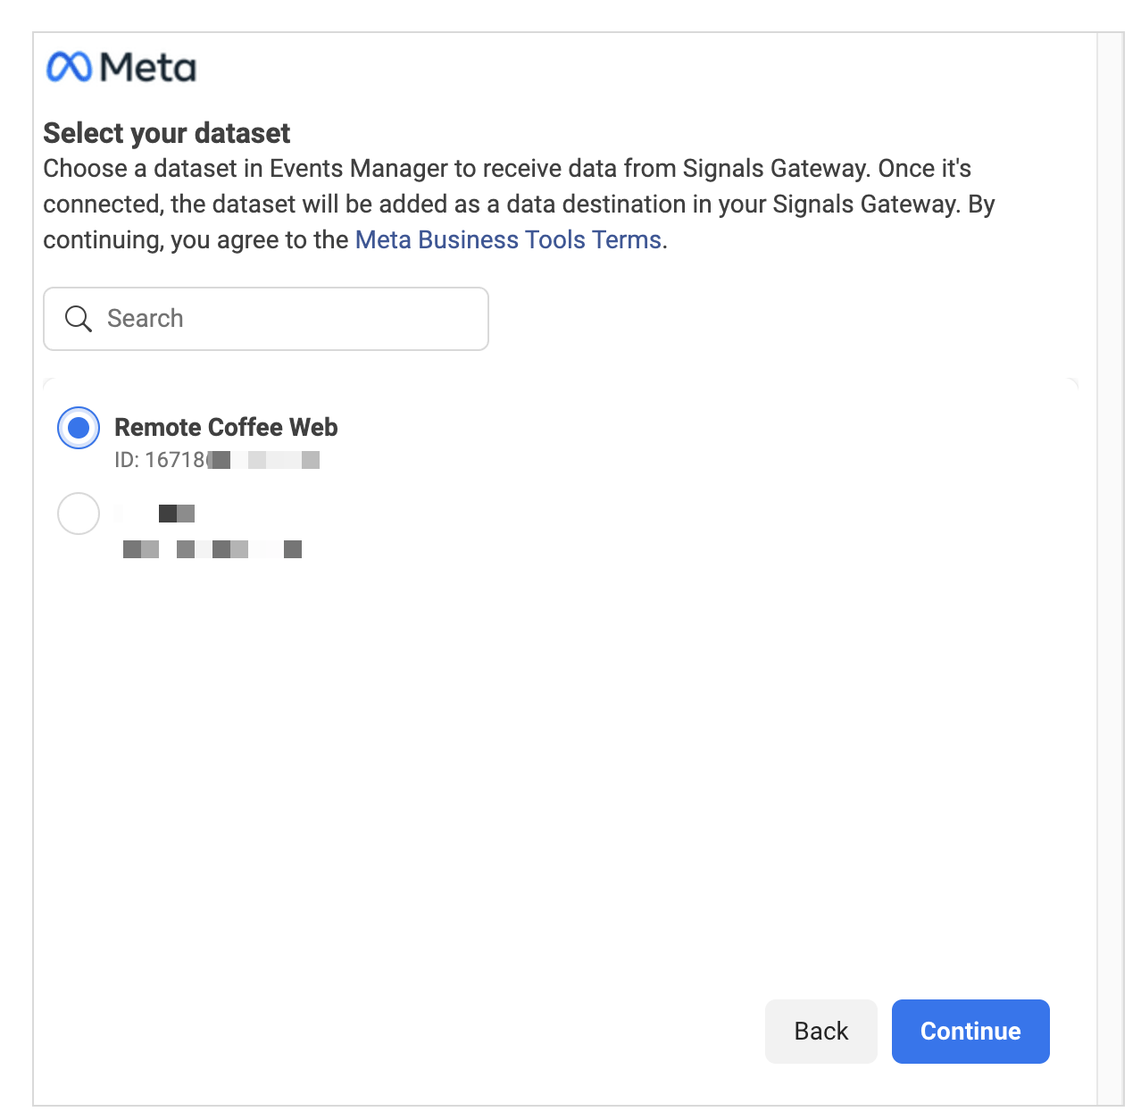Viewport: 1141px width, 1120px height.
Task: Select the Remote Coffee Web radio button
Action: point(79,428)
